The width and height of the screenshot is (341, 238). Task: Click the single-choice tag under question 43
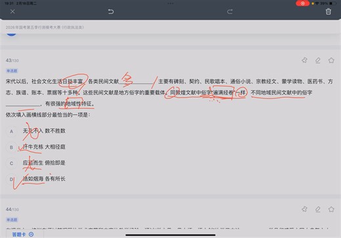12,71
